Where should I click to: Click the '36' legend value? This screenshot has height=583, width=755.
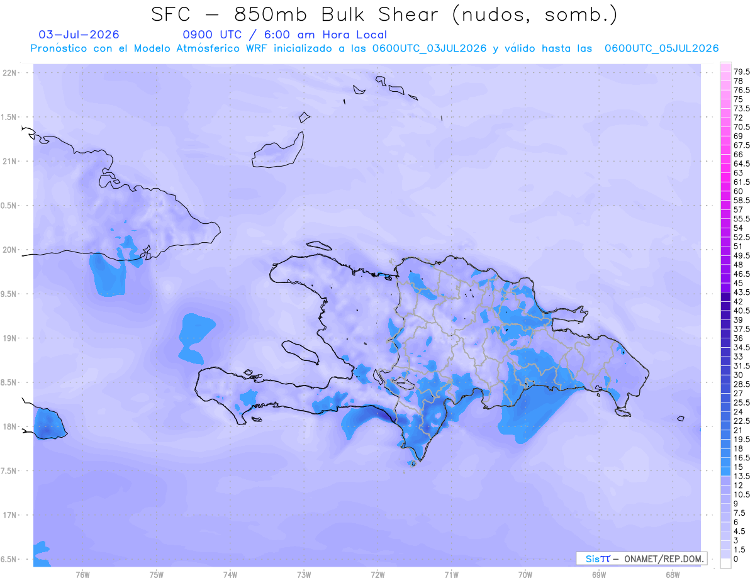coord(739,338)
